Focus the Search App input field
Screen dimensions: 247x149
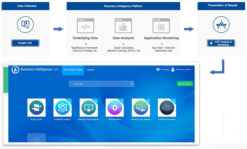point(101,84)
